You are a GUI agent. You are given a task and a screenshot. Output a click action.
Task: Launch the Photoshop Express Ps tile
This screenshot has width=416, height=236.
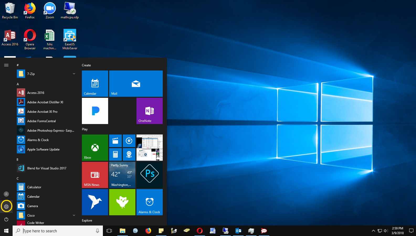pos(150,175)
